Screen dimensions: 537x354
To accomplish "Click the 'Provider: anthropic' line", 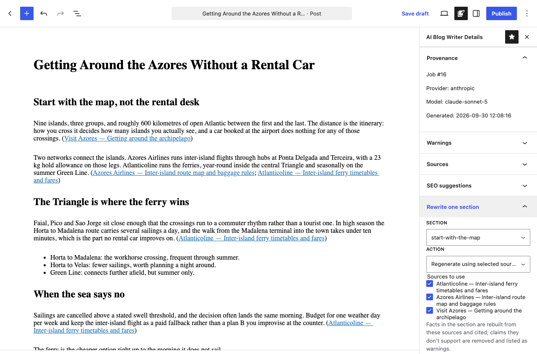I will pyautogui.click(x=450, y=88).
